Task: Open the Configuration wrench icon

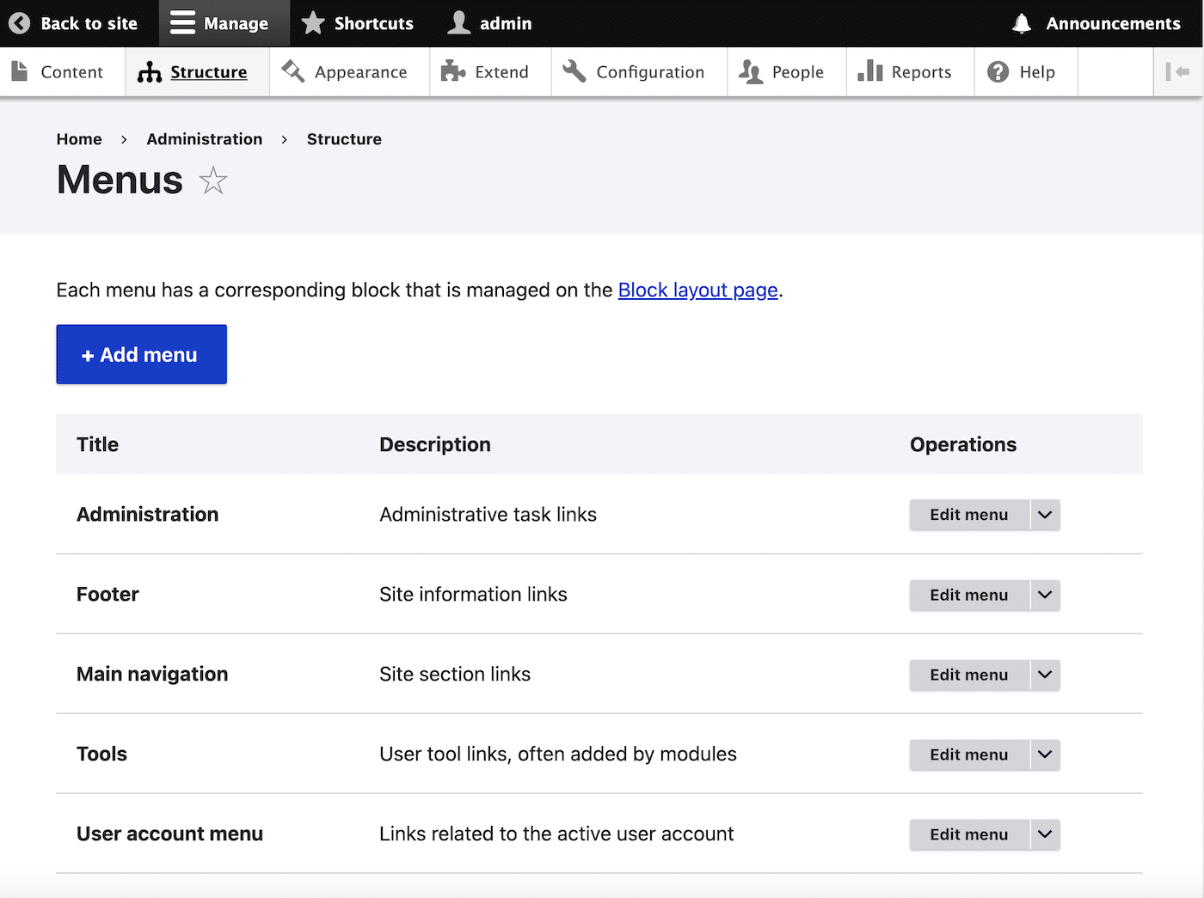Action: (573, 72)
